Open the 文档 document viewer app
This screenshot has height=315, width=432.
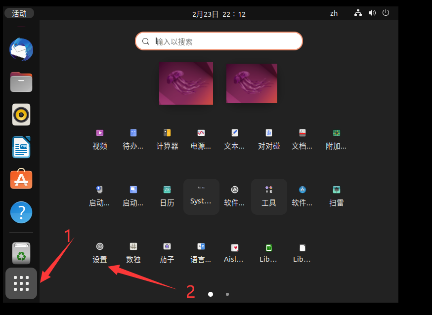point(302,140)
